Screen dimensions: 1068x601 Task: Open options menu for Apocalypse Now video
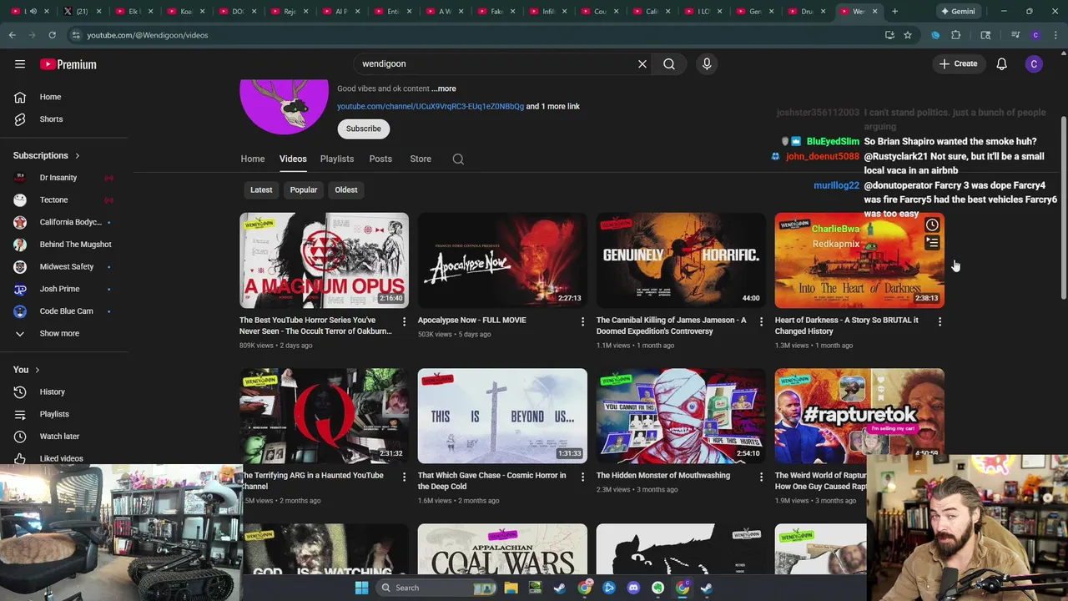582,321
